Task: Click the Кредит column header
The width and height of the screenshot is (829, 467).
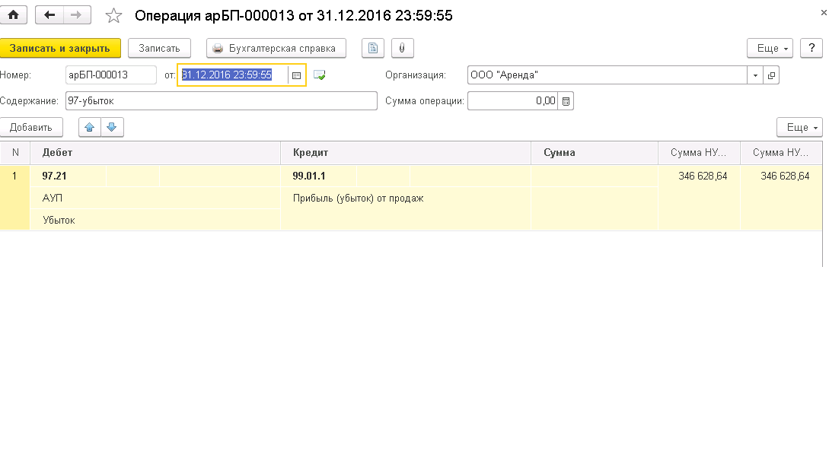Action: coord(405,153)
